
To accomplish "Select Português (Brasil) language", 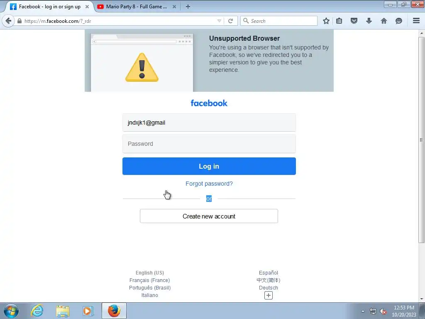I will pyautogui.click(x=150, y=288).
